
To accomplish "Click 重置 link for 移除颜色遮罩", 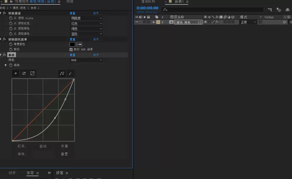I will [x=72, y=39].
